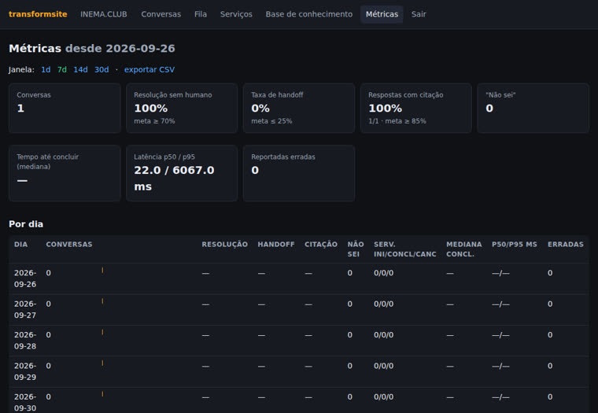Click 0/0/0 in the 2026-09-28 row

point(384,334)
